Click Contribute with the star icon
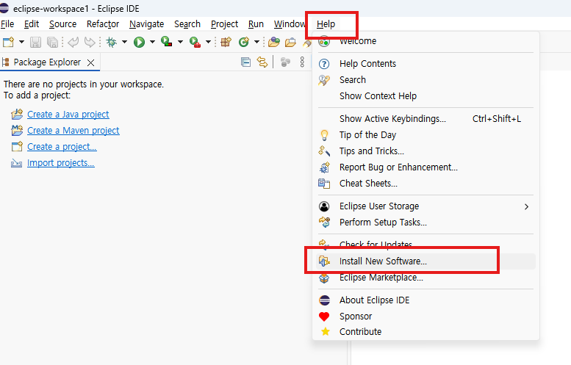 click(425, 331)
